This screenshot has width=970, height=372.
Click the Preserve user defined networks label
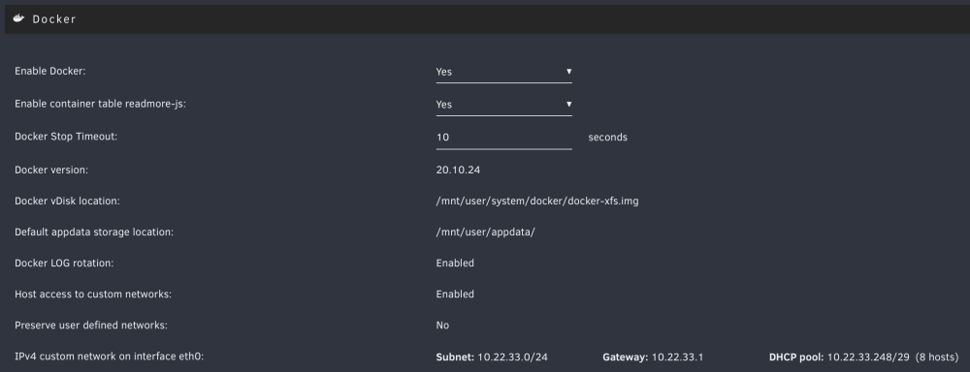pyautogui.click(x=91, y=325)
